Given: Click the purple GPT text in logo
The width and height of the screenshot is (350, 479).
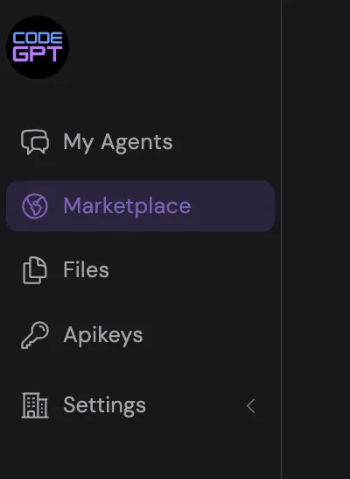Looking at the screenshot, I should pyautogui.click(x=38, y=54).
